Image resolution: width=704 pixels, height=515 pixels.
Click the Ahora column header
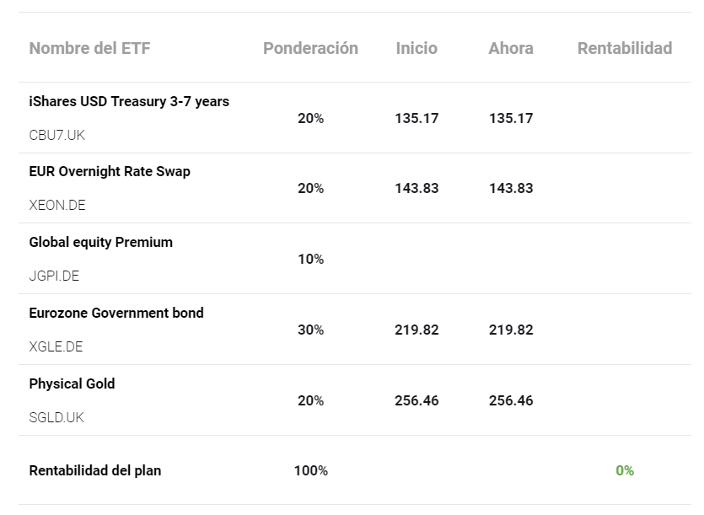click(x=511, y=48)
